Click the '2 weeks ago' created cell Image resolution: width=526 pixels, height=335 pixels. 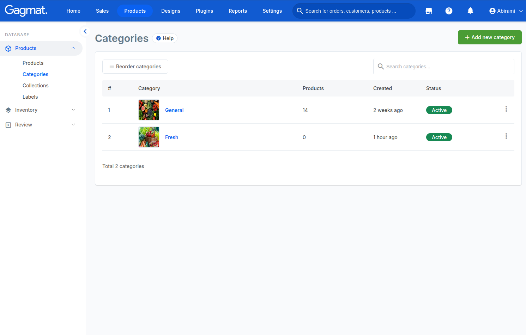[388, 110]
